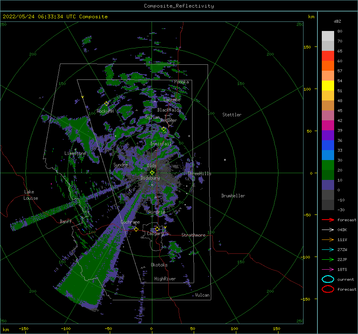358x334 pixels.
Task: Click the Cochrane label
Action: point(130,222)
